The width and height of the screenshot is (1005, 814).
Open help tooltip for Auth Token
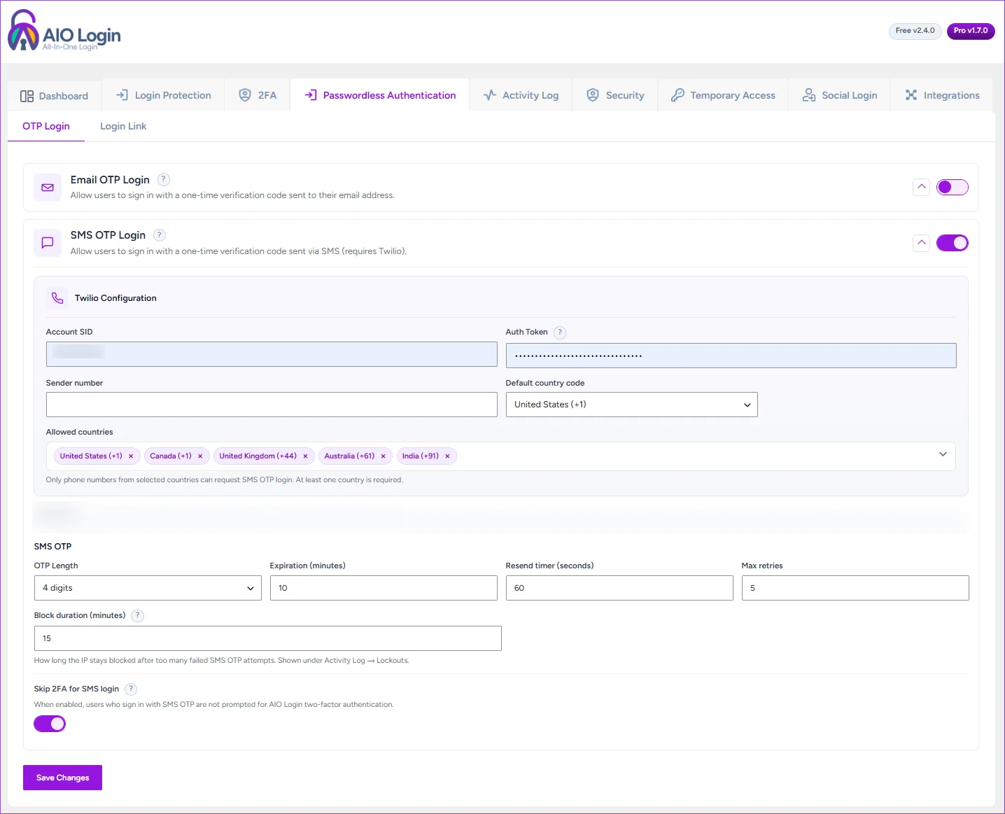click(560, 332)
